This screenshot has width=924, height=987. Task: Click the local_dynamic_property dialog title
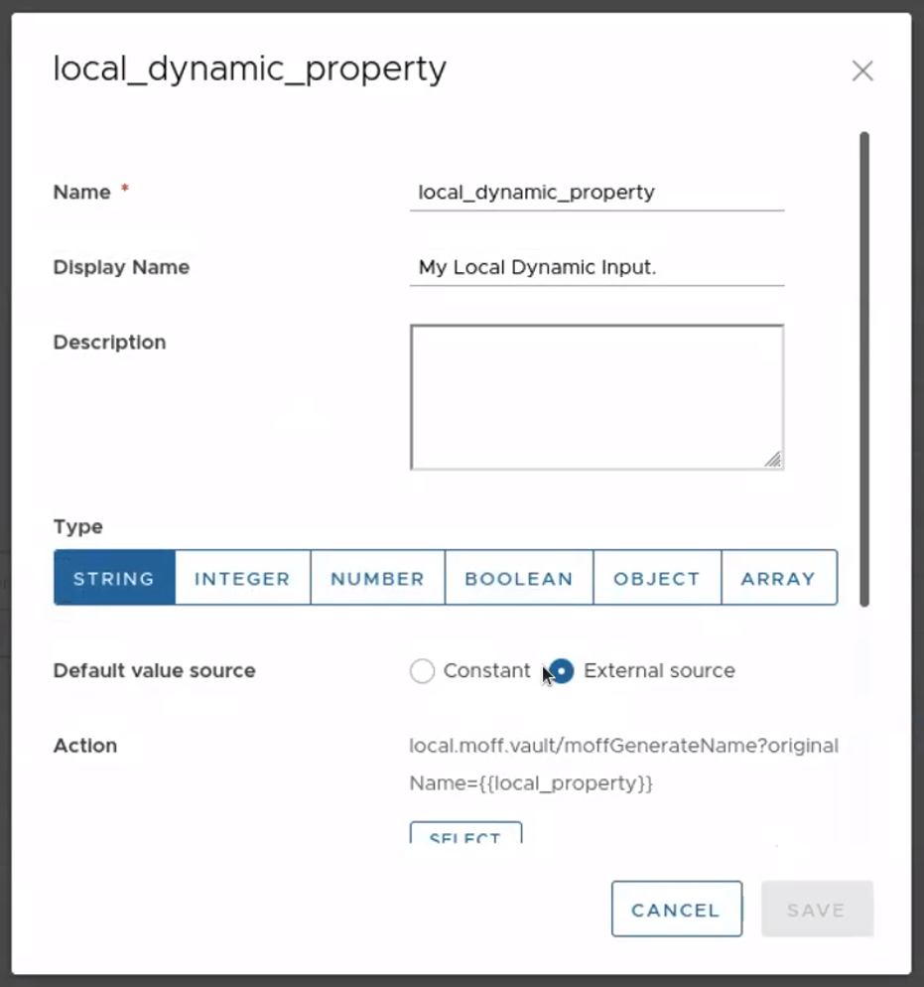pos(249,70)
